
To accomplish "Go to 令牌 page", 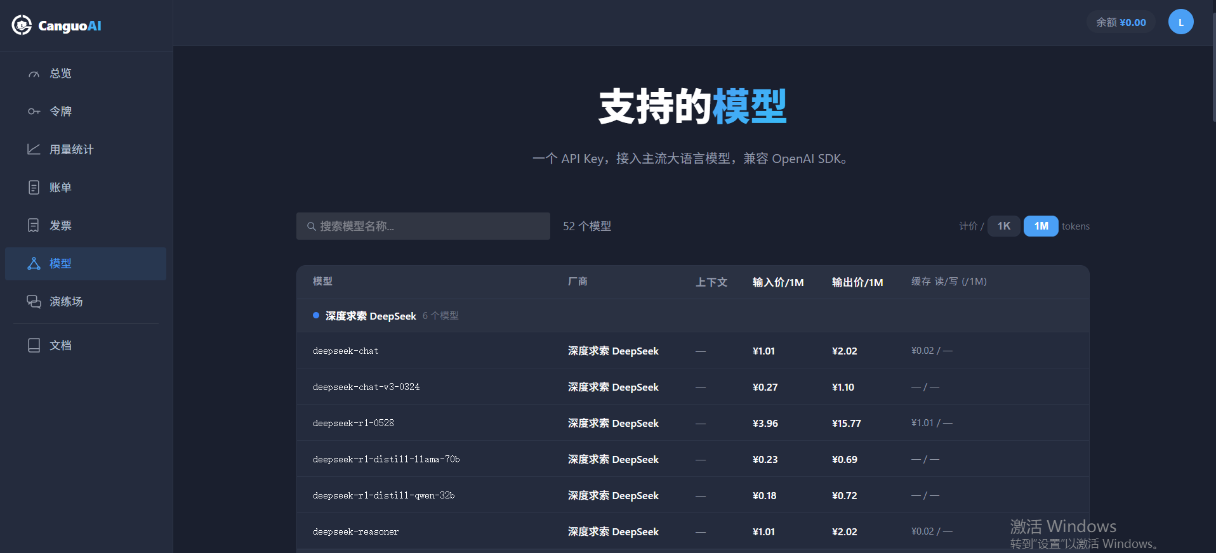I will pyautogui.click(x=86, y=112).
